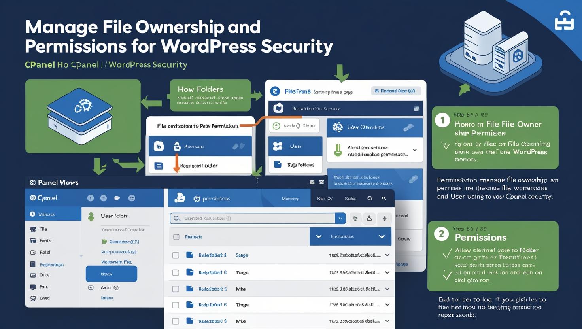Viewport: 582px width, 329px height.
Task: Click the white user icon in the permissions header
Action: [180, 198]
